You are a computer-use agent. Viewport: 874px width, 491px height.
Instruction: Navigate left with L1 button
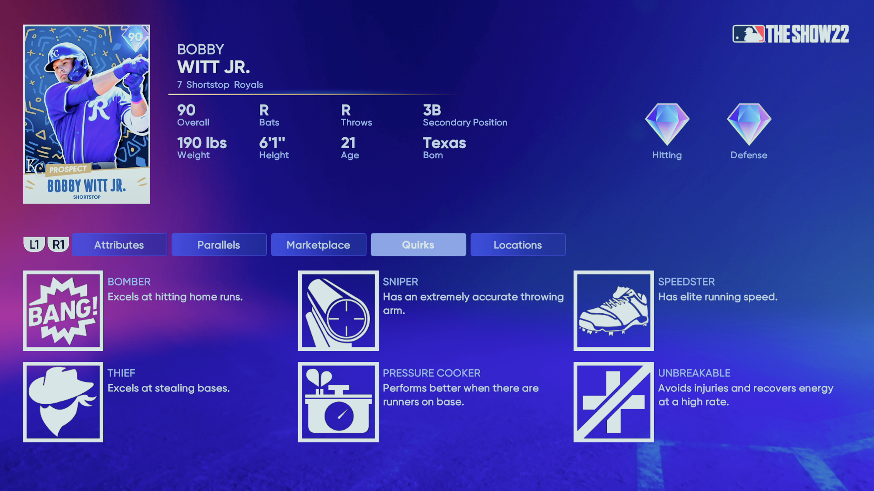(x=34, y=245)
